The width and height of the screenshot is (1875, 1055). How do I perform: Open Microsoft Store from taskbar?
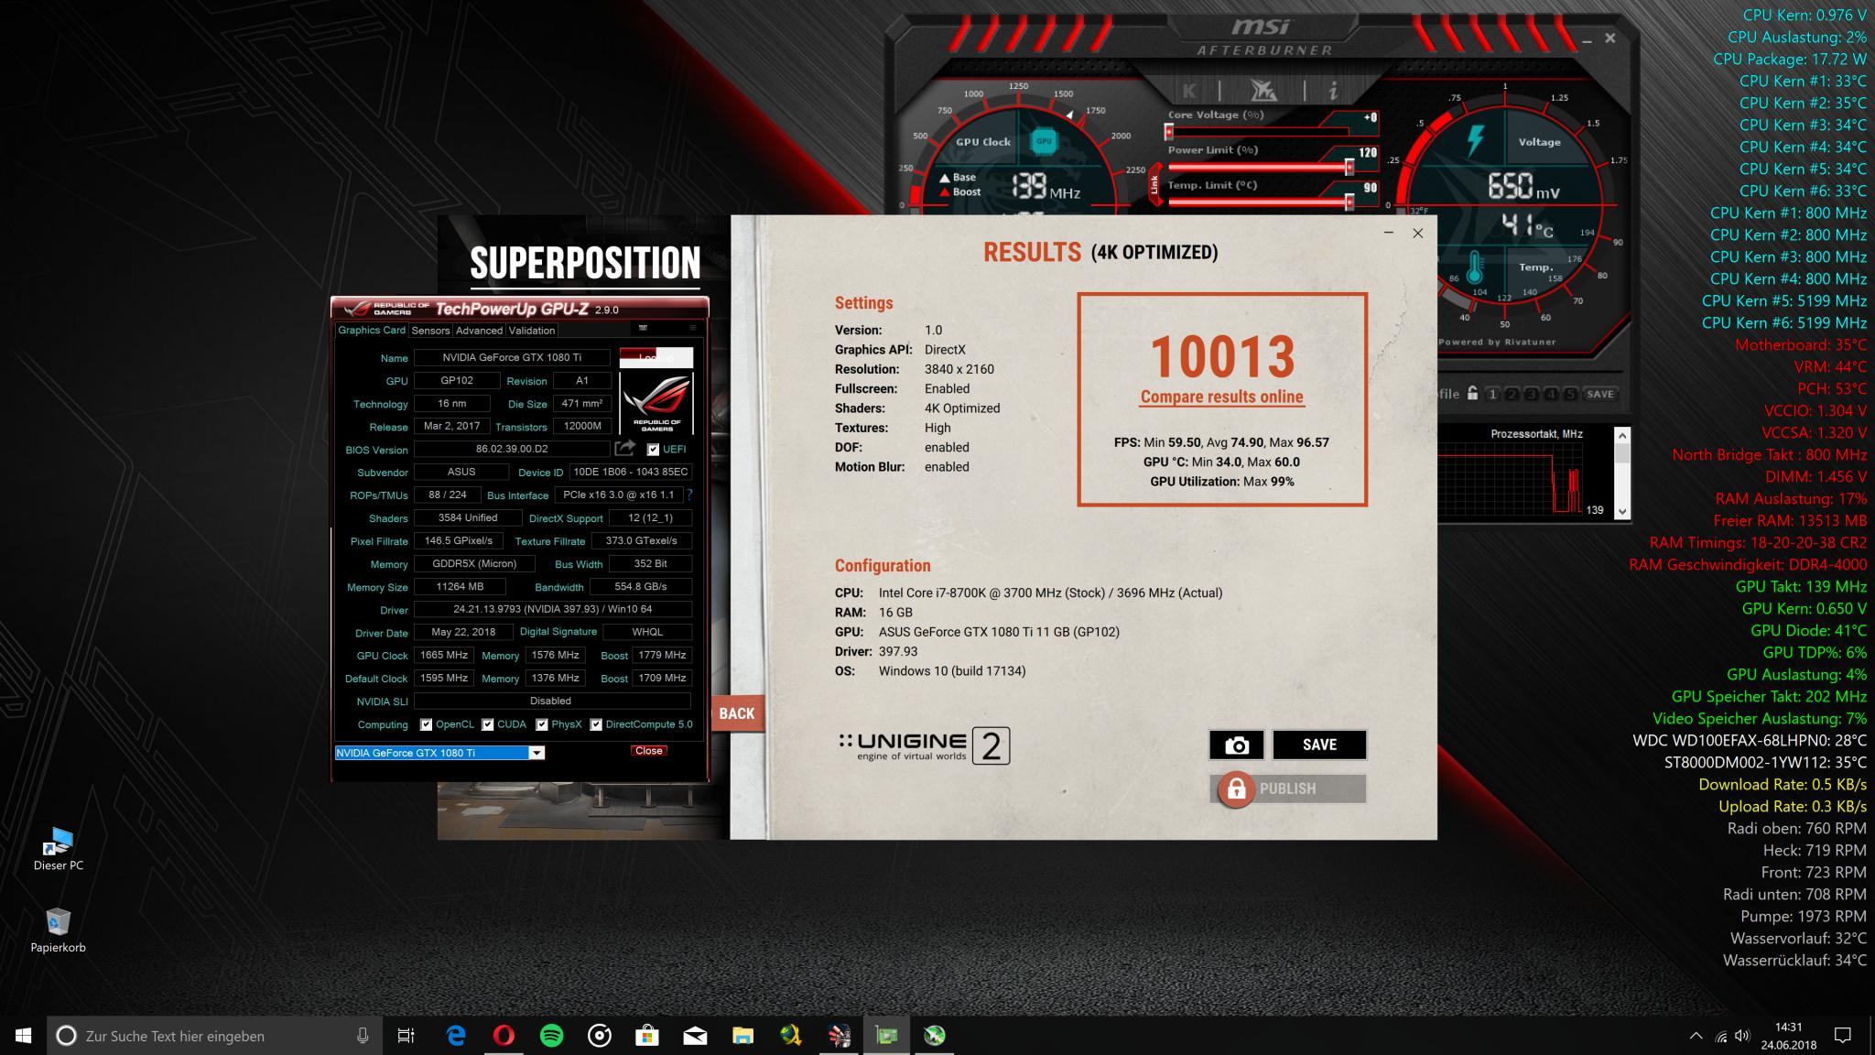pyautogui.click(x=647, y=1036)
